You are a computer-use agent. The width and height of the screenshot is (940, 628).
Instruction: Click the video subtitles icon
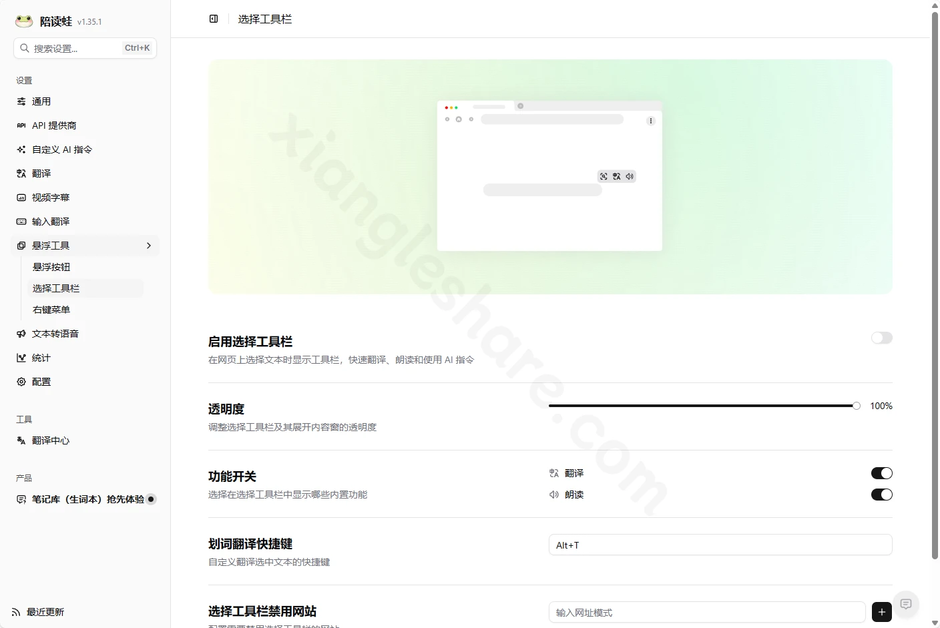click(x=21, y=198)
